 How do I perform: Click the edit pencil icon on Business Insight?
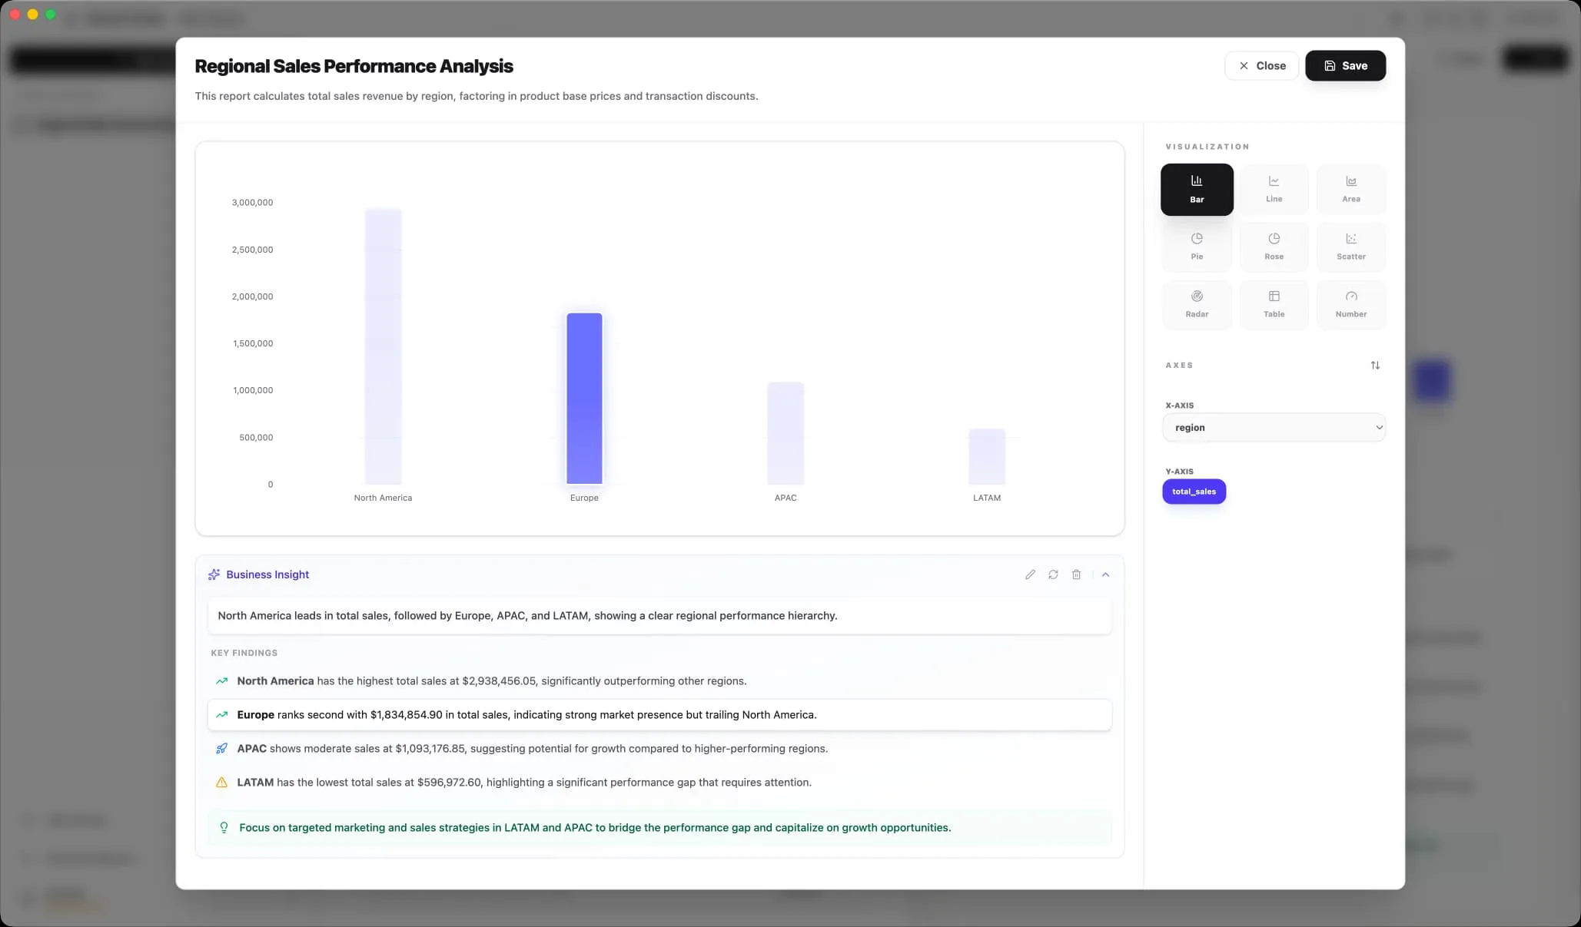(1030, 574)
